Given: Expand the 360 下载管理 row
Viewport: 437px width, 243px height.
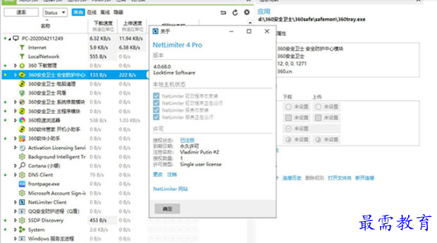Looking at the screenshot, I should click(15, 66).
